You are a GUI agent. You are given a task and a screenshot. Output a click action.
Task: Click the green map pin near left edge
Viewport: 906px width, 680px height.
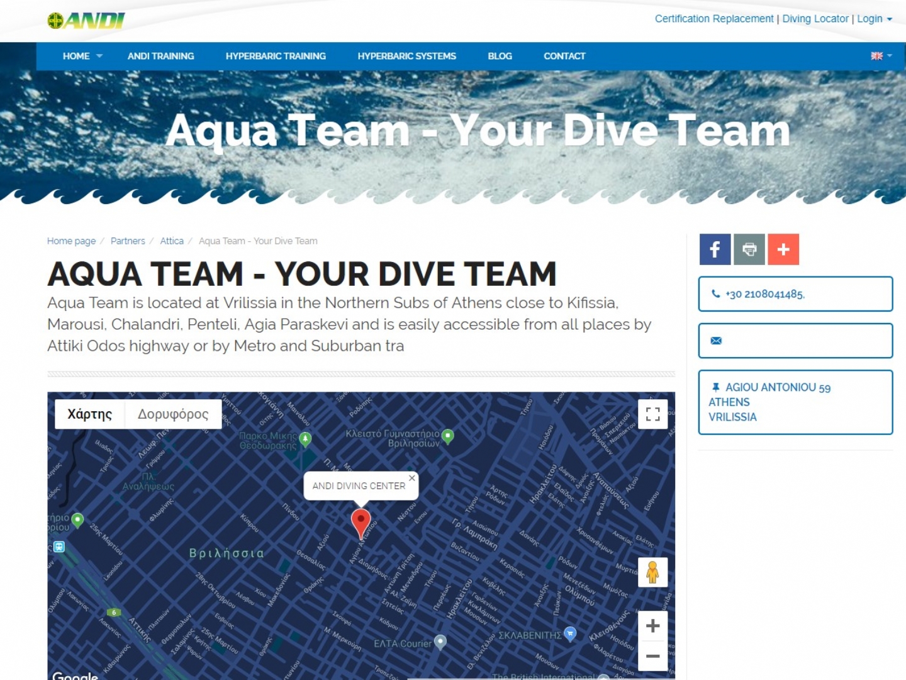77,520
